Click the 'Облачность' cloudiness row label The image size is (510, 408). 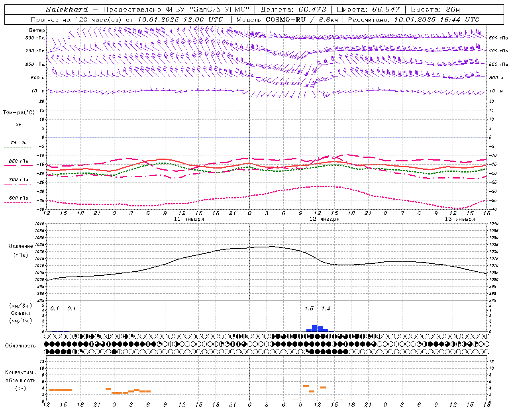click(20, 345)
